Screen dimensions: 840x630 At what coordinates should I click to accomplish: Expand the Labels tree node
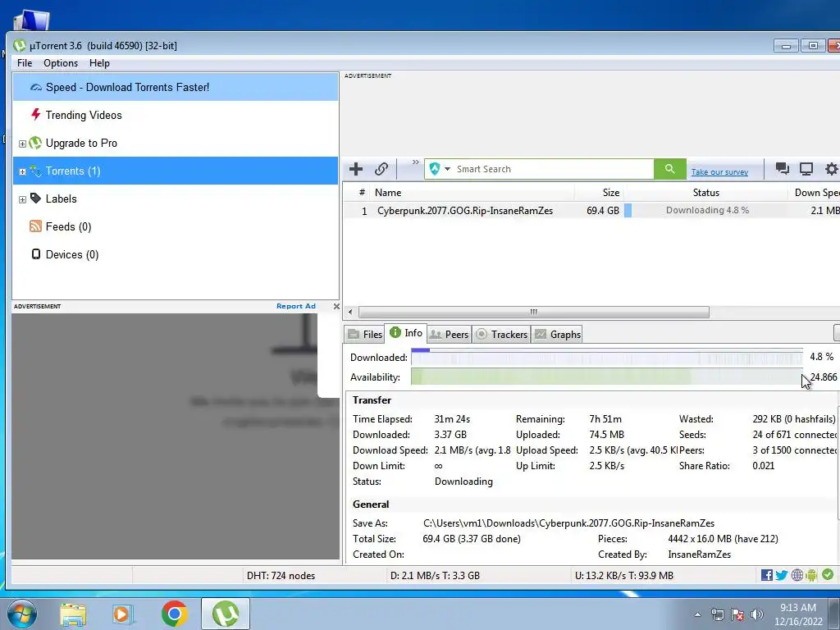pyautogui.click(x=22, y=199)
